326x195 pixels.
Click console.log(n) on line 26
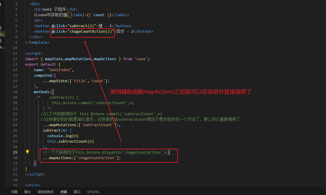click(x=63, y=136)
